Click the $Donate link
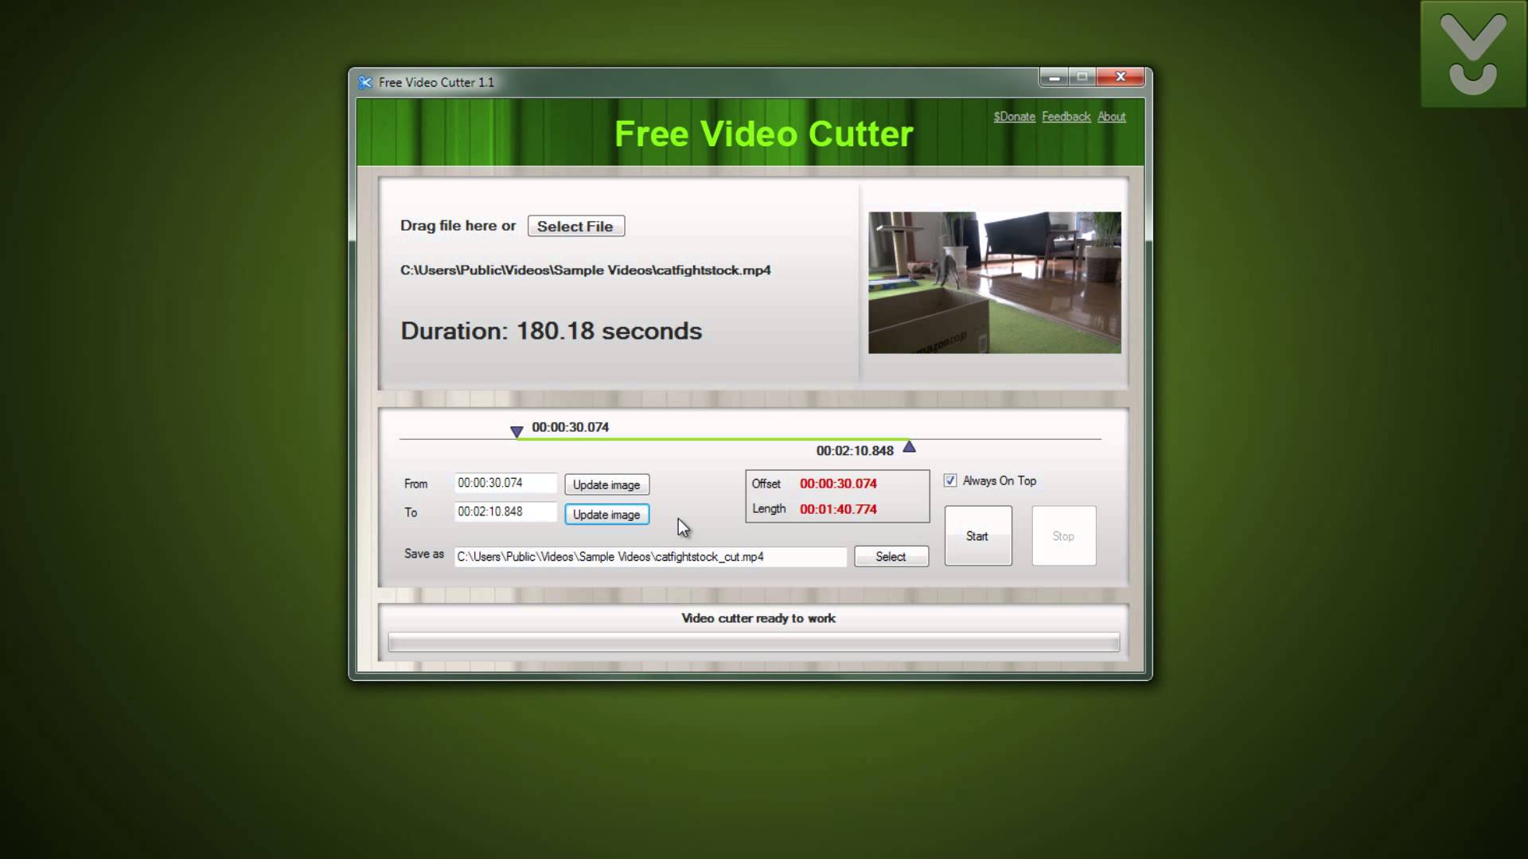The width and height of the screenshot is (1528, 859). tap(1015, 116)
